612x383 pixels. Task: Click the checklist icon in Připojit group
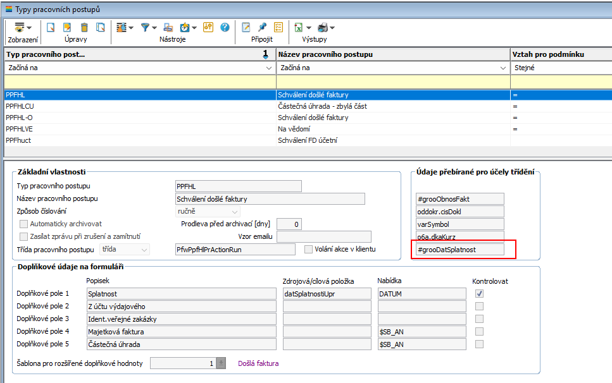pyautogui.click(x=278, y=27)
